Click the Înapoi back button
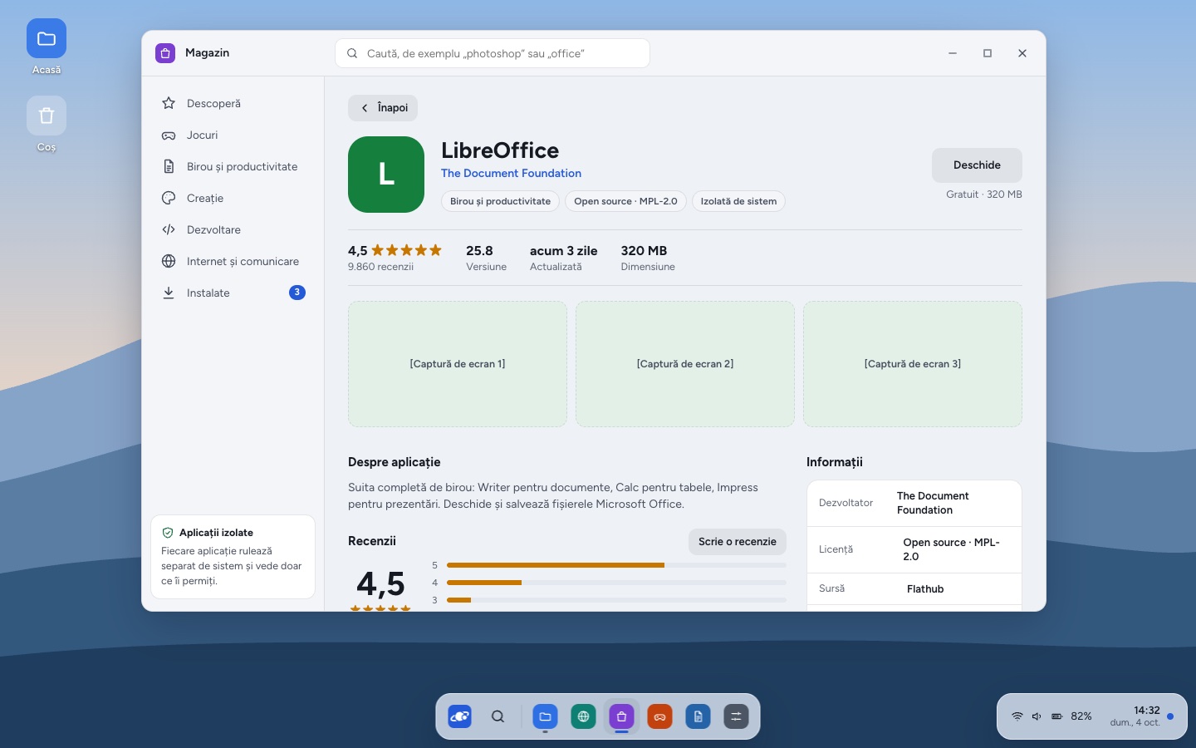 tap(383, 108)
